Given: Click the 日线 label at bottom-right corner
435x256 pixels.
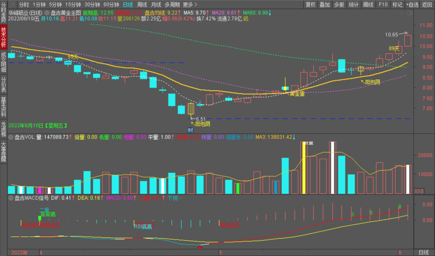Looking at the screenshot, I should (x=423, y=253).
